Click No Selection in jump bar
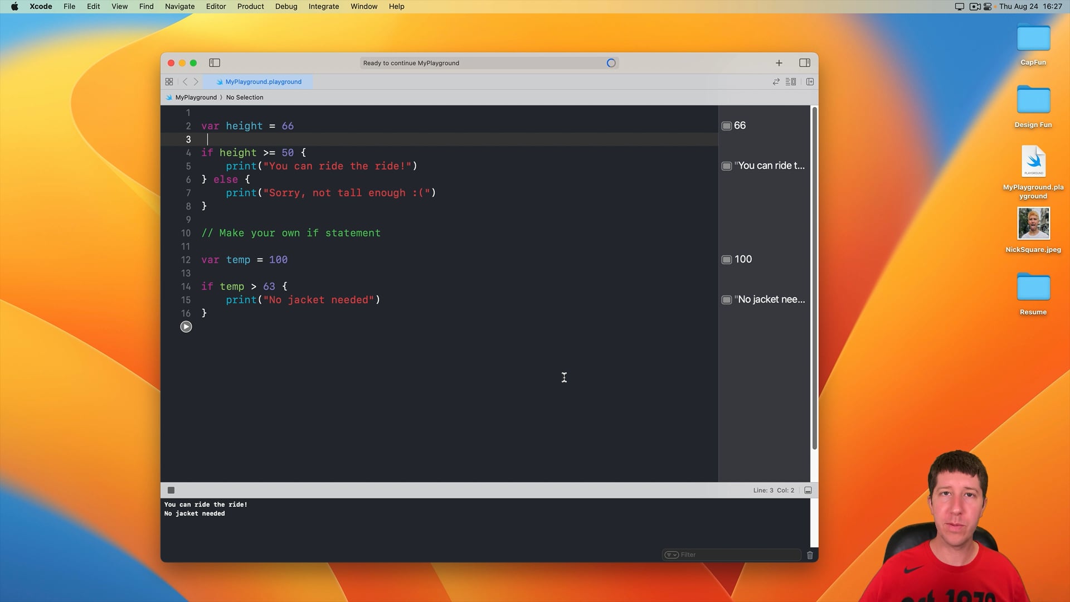 [245, 98]
